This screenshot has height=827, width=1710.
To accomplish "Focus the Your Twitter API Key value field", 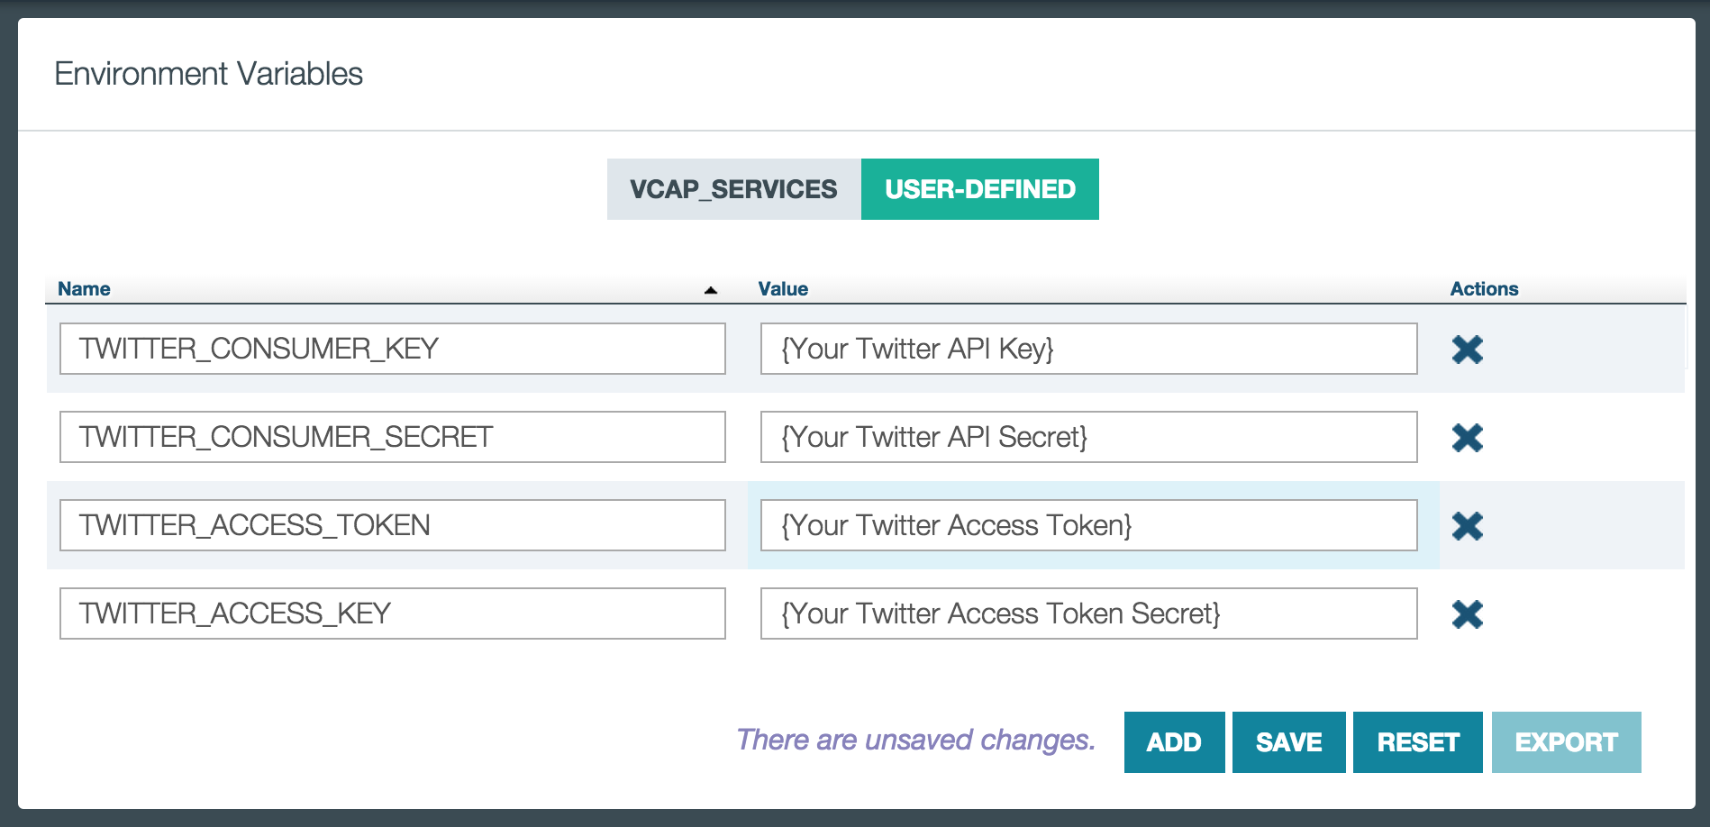I will pyautogui.click(x=1088, y=349).
